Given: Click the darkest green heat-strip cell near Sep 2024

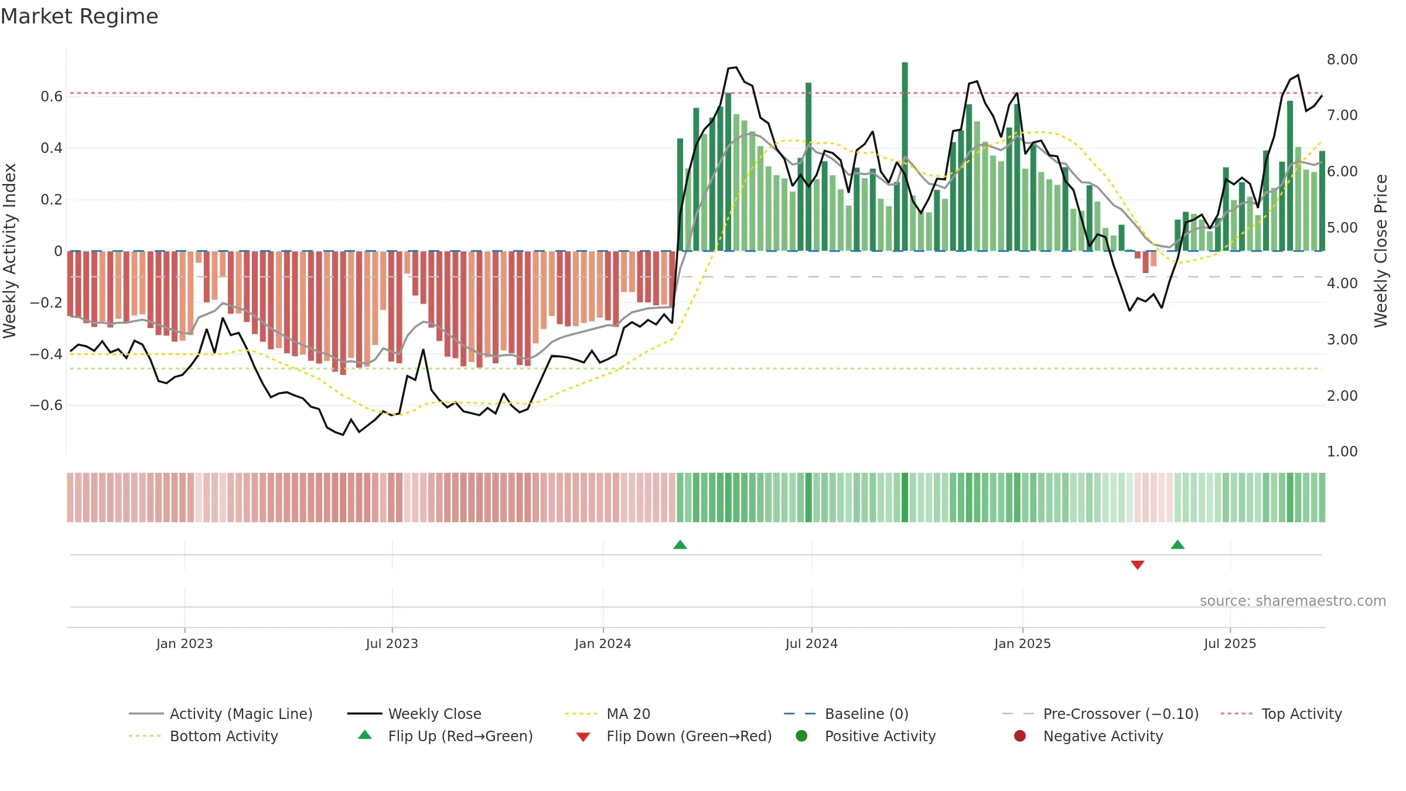Looking at the screenshot, I should click(x=905, y=497).
